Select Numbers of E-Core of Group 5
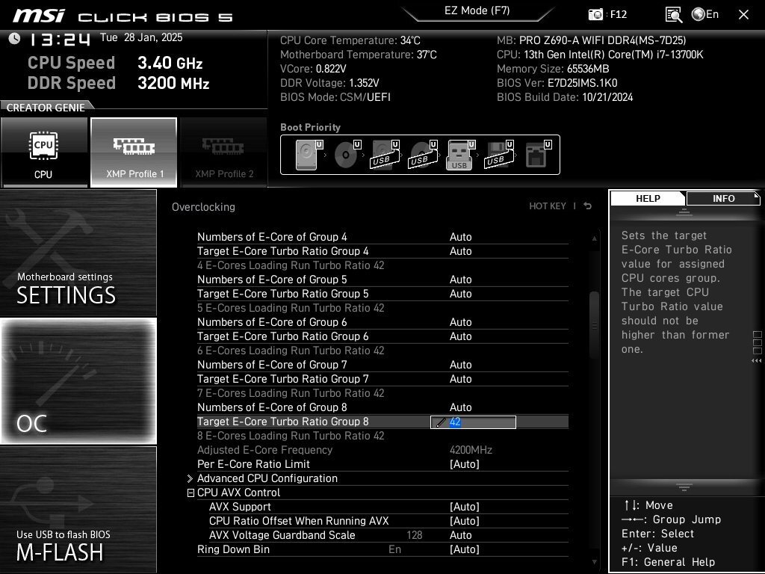Viewport: 765px width, 574px height. pos(382,280)
